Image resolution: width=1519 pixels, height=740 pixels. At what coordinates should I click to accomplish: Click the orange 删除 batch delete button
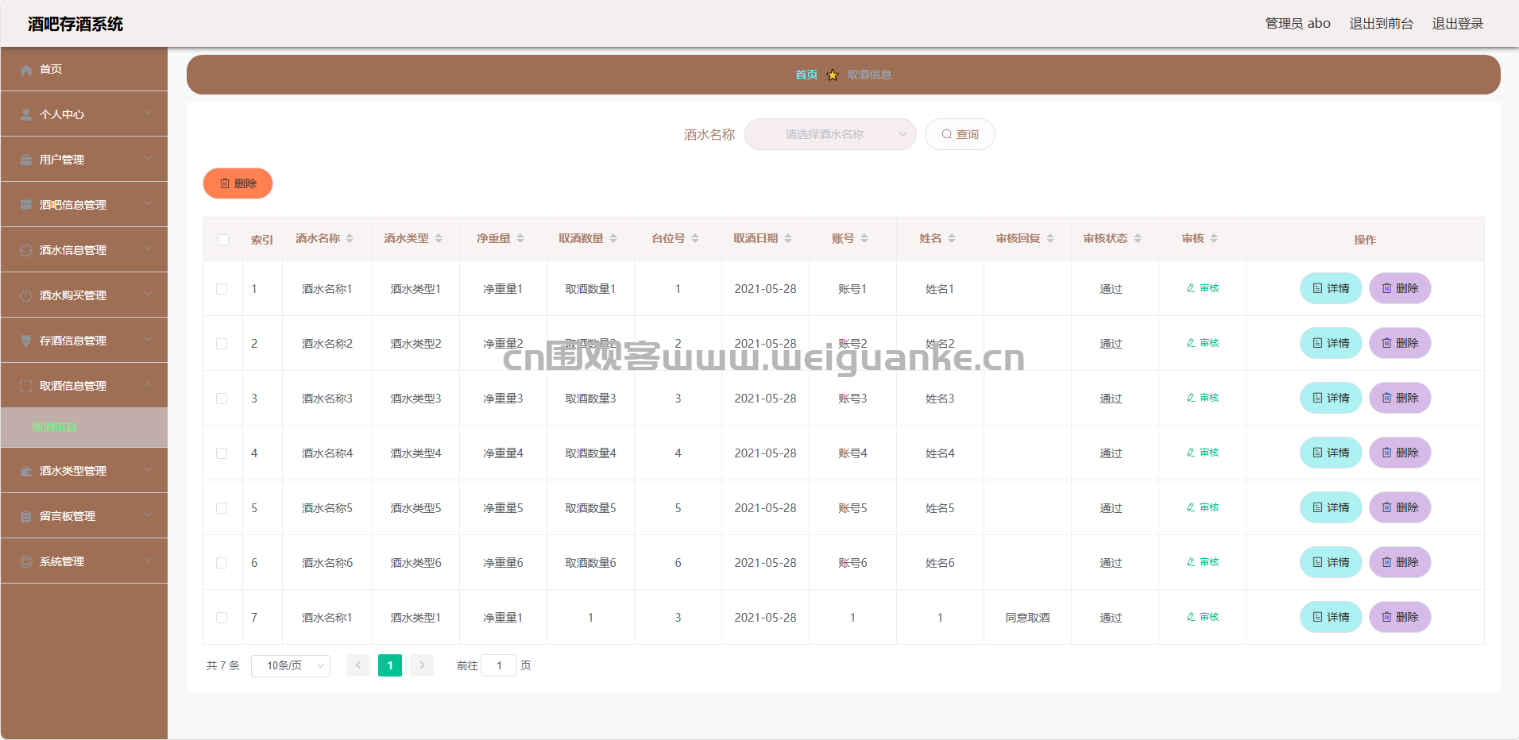click(x=238, y=183)
